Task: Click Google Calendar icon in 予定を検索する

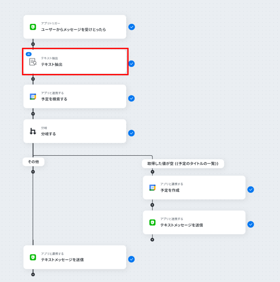Action: tap(33, 96)
